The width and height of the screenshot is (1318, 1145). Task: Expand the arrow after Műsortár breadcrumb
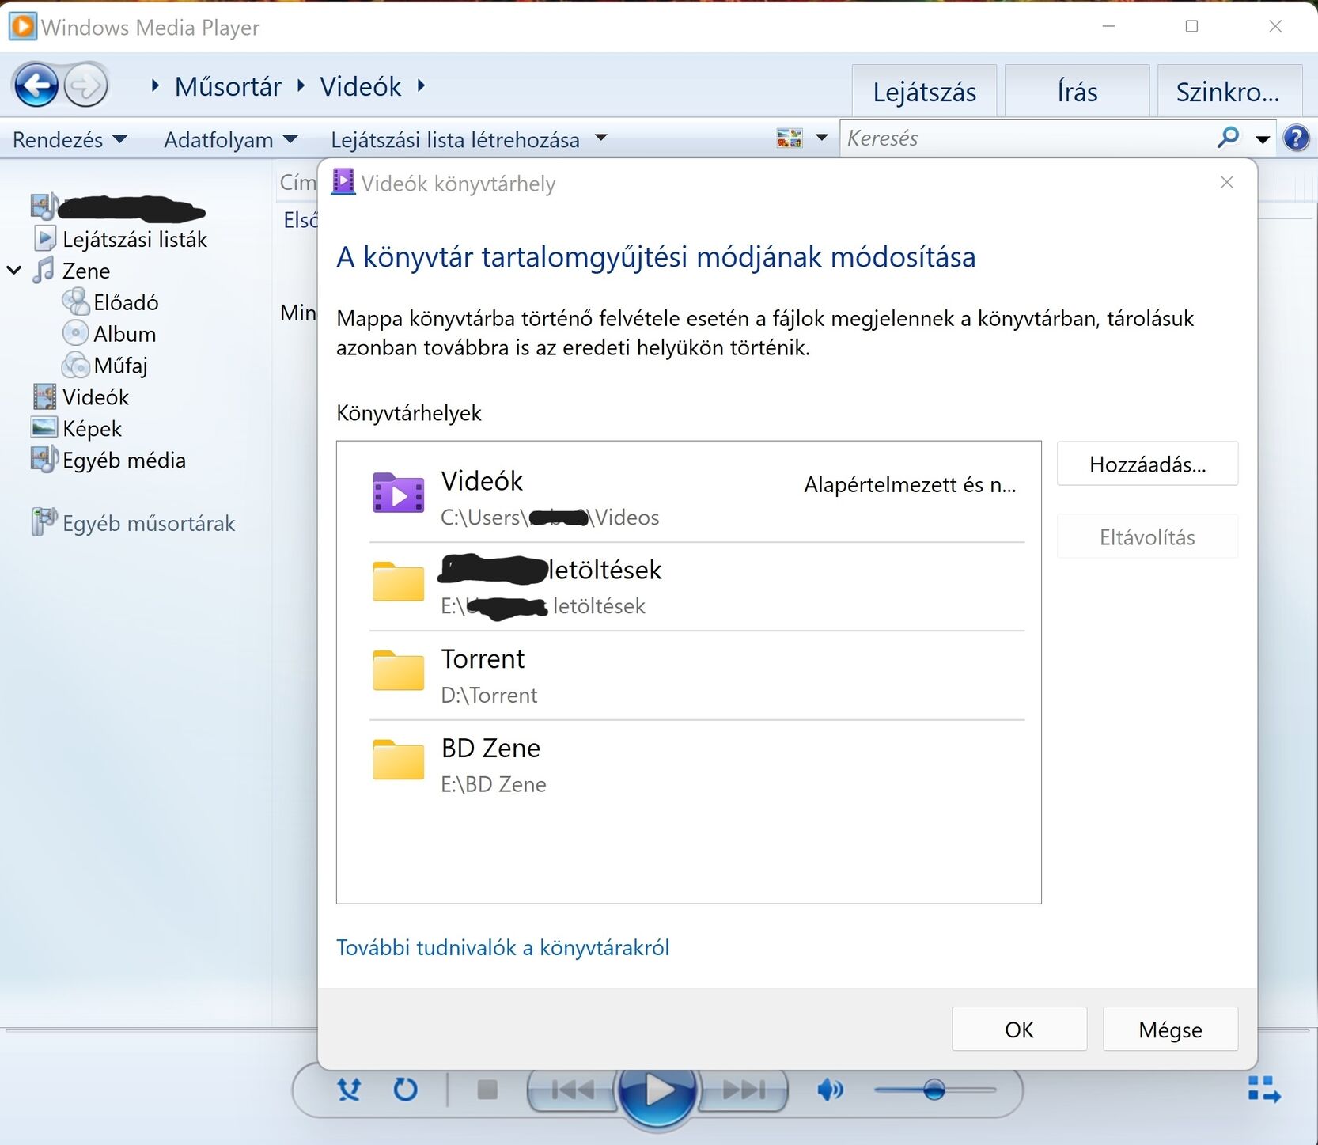[x=301, y=85]
